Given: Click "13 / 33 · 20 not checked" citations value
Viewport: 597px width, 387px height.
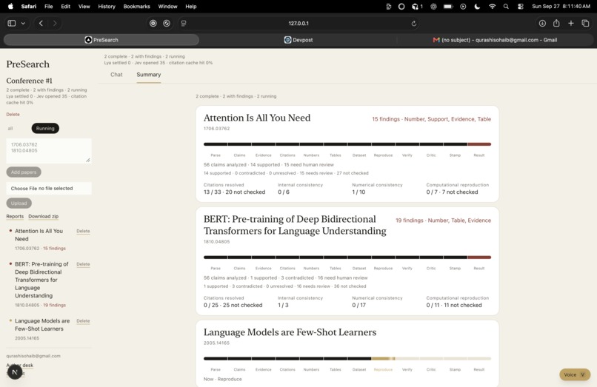Looking at the screenshot, I should [234, 192].
